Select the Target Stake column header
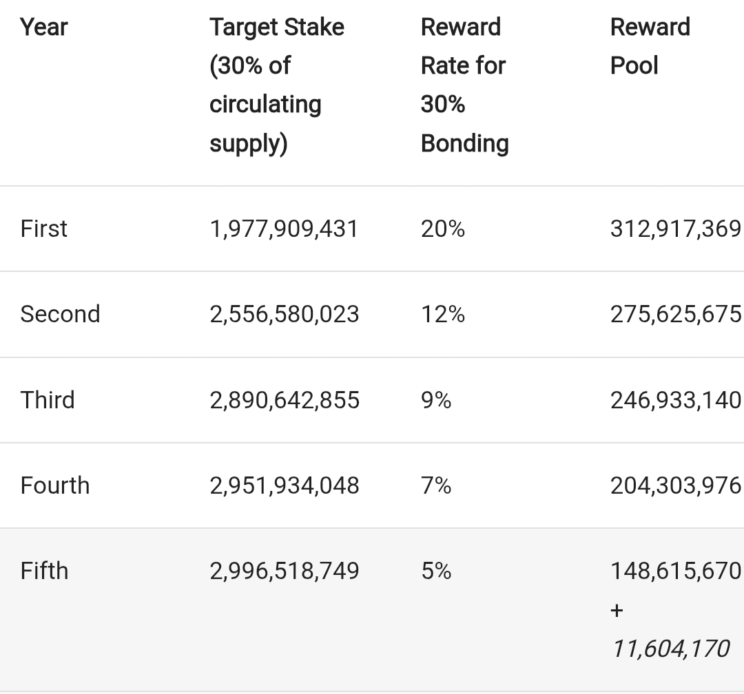Image resolution: width=744 pixels, height=694 pixels. (276, 85)
